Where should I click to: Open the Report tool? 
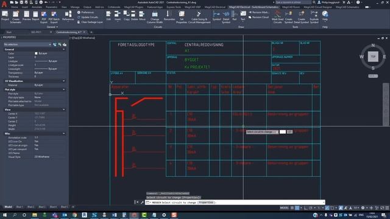click(x=35, y=16)
